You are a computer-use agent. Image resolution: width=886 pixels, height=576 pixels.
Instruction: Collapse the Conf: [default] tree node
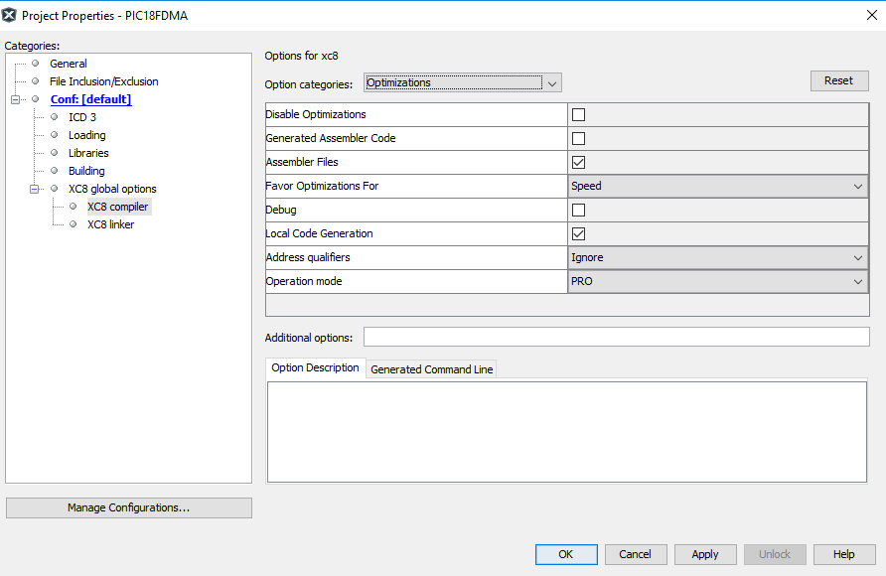tap(16, 99)
